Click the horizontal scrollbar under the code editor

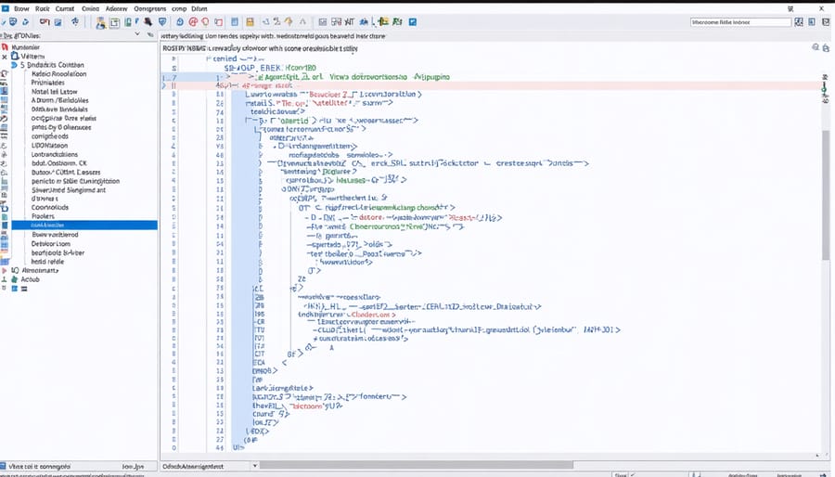tap(416, 465)
